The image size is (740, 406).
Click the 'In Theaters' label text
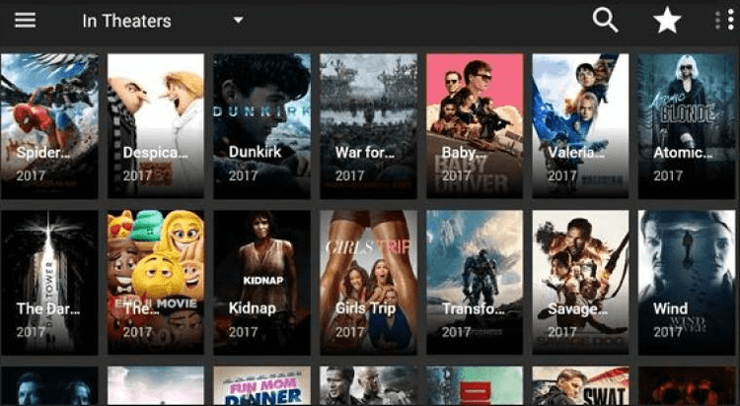pos(126,21)
